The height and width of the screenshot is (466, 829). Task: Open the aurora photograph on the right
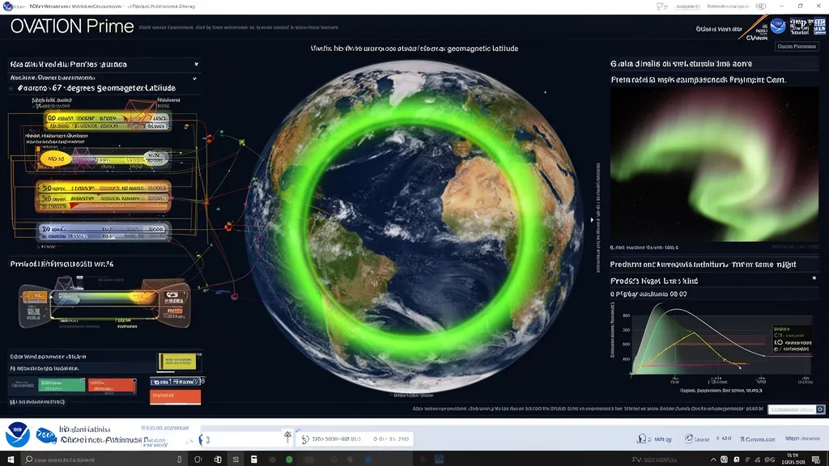(x=714, y=164)
